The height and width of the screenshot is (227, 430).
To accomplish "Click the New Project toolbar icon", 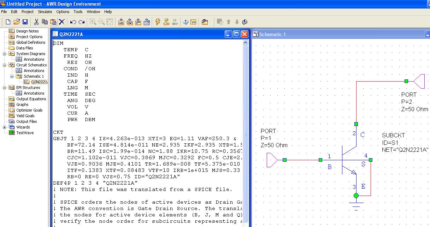I will pyautogui.click(x=8, y=22).
